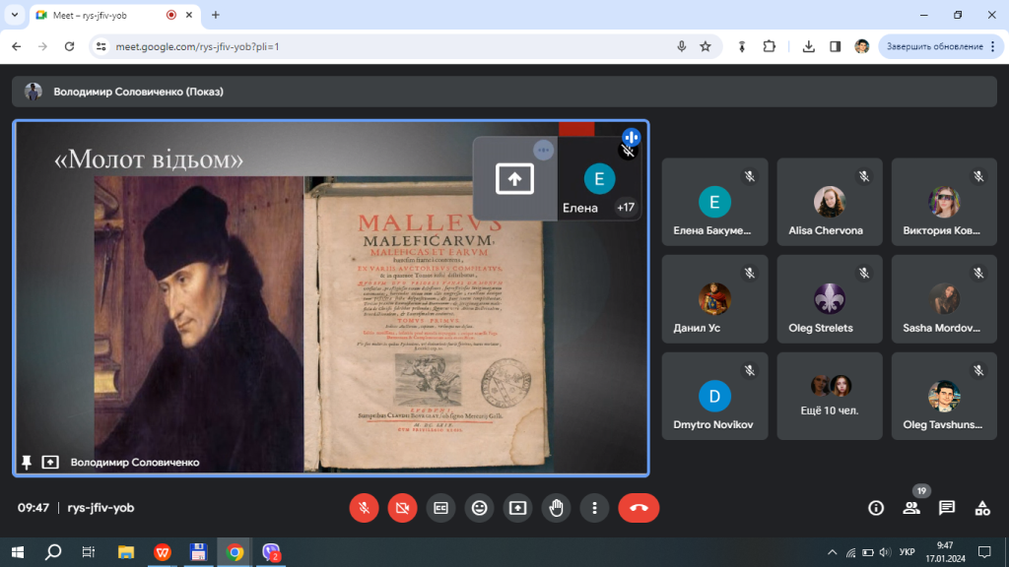Viewport: 1009px width, 567px height.
Task: Reload the Meet page
Action: pyautogui.click(x=70, y=46)
